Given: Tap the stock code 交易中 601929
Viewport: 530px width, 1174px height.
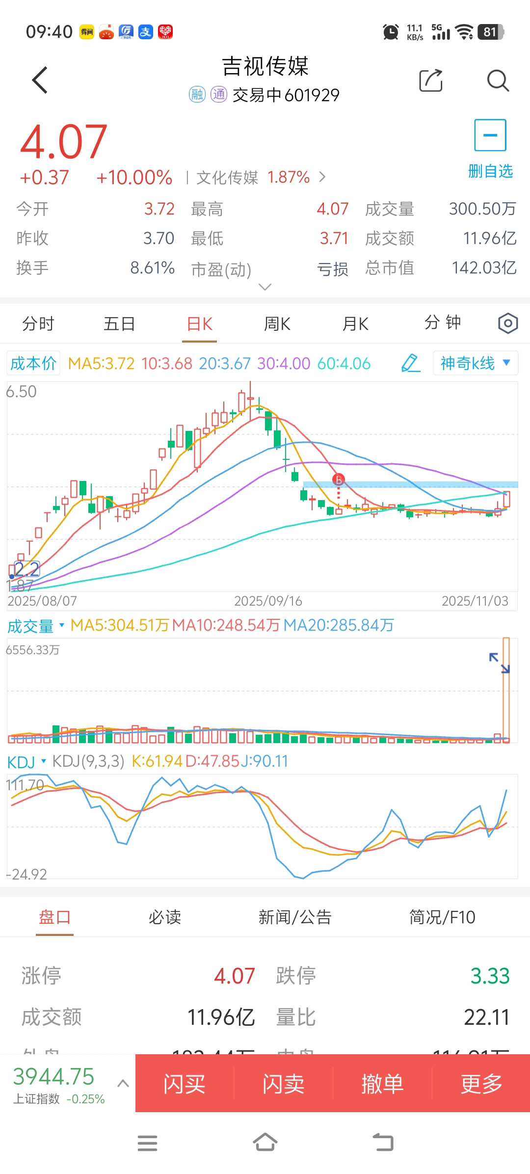Looking at the screenshot, I should (286, 95).
